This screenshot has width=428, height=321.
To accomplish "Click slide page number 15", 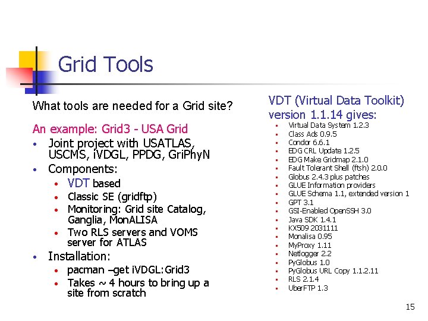I will click(x=410, y=307).
